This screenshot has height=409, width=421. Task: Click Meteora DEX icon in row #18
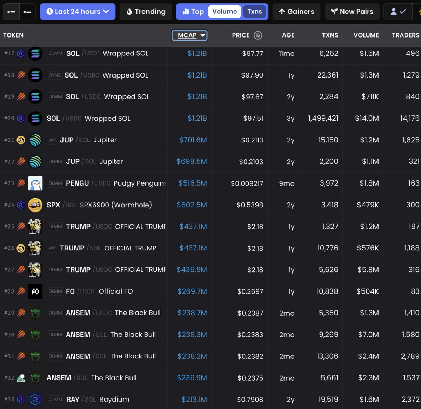coord(21,75)
